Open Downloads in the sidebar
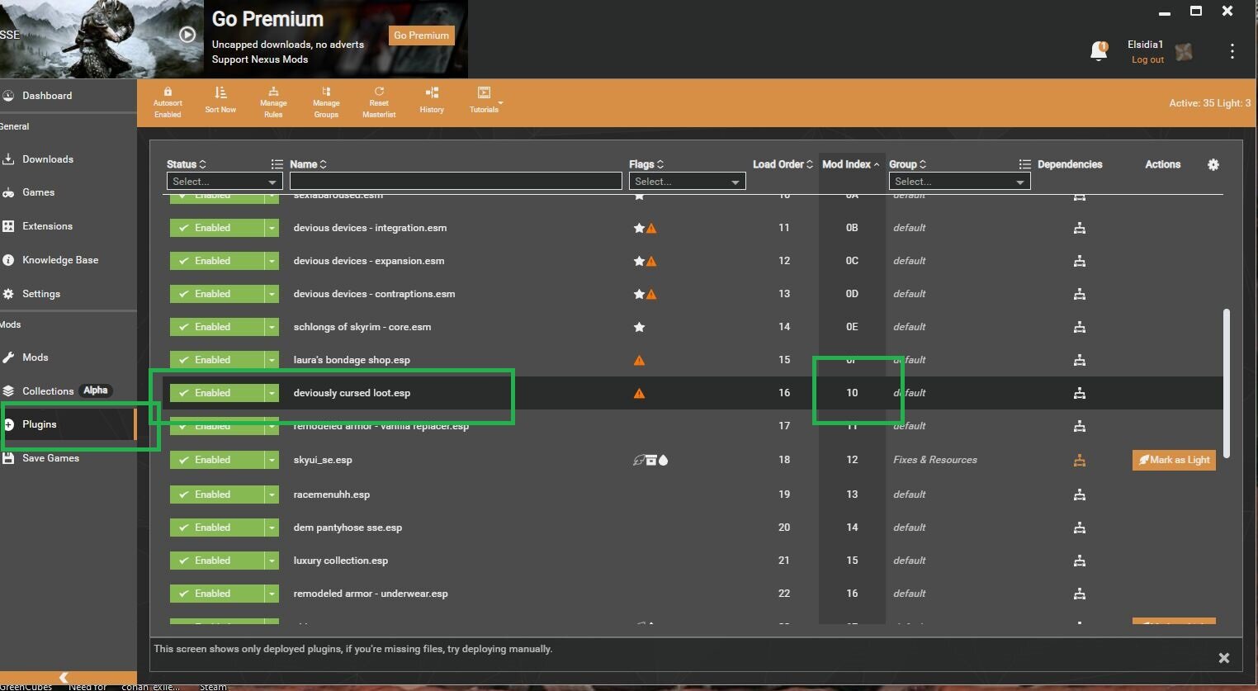Image resolution: width=1258 pixels, height=691 pixels. [48, 159]
